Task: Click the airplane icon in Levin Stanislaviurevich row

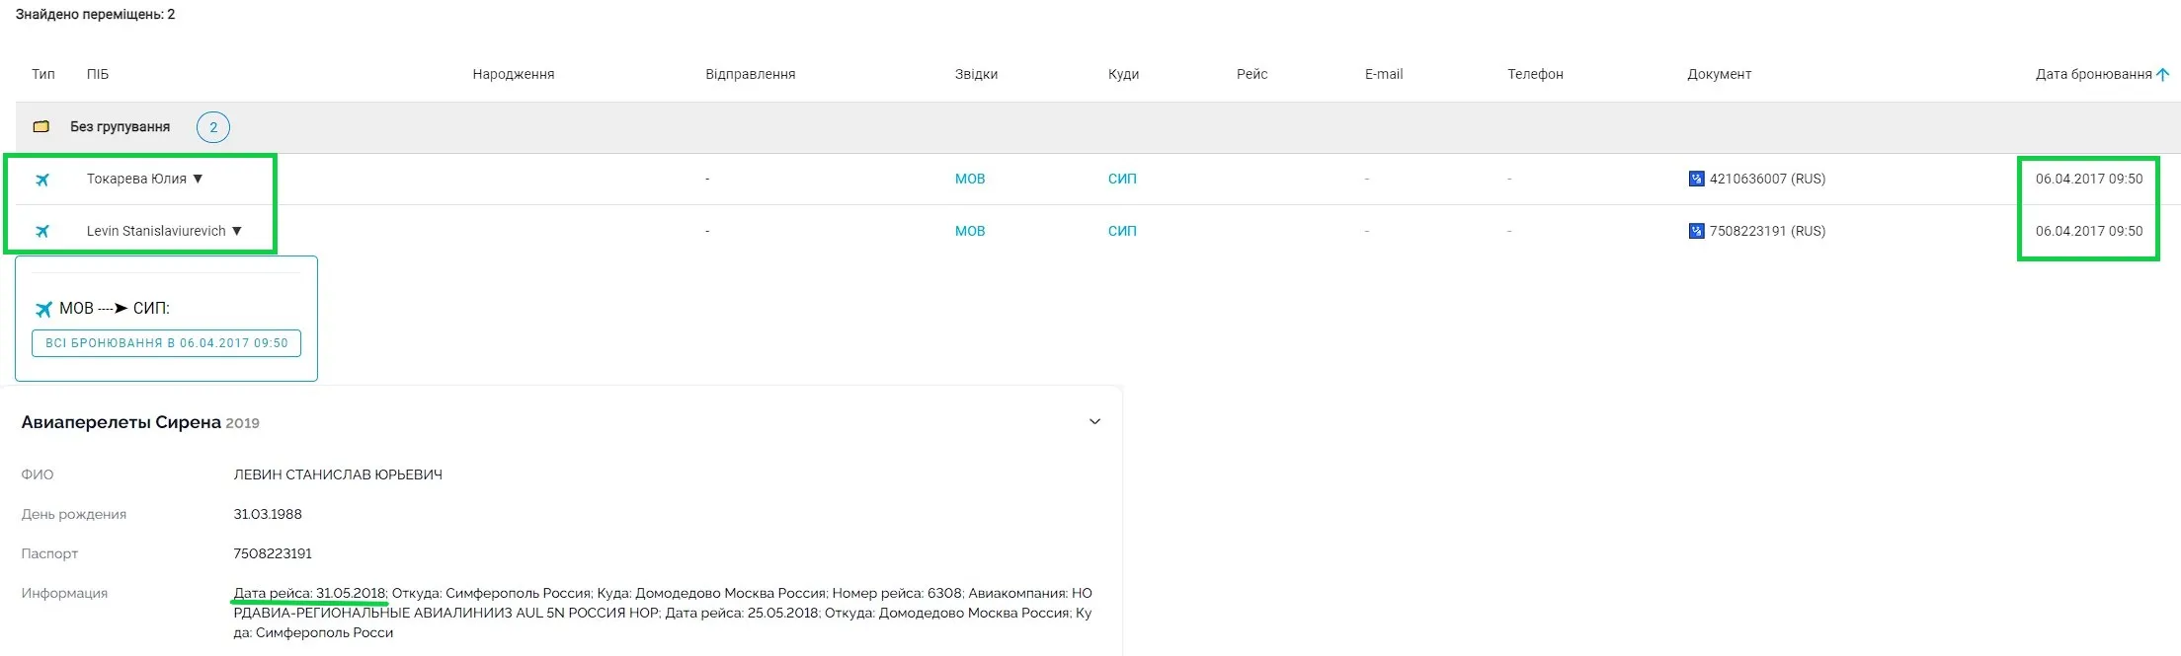Action: pos(42,232)
